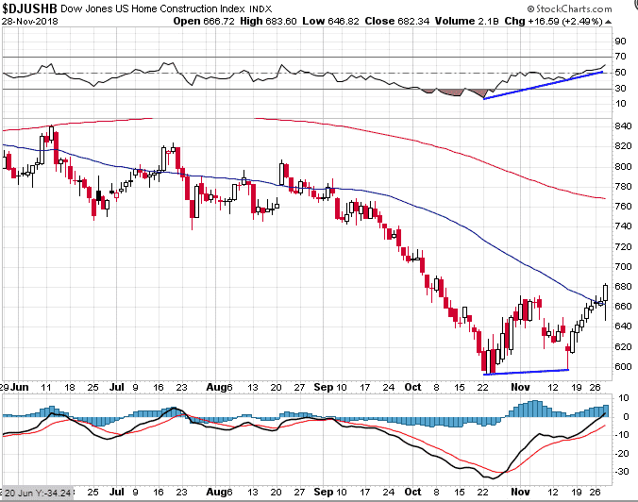
Task: Click the $DJUSHB ticker symbol
Action: (x=29, y=8)
